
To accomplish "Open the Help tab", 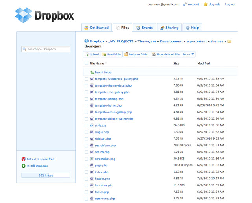I will [x=193, y=28].
